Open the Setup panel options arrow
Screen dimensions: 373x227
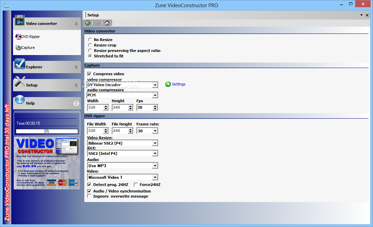coord(361,15)
